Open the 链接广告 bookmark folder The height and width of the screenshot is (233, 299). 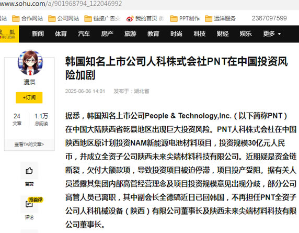click(x=102, y=18)
